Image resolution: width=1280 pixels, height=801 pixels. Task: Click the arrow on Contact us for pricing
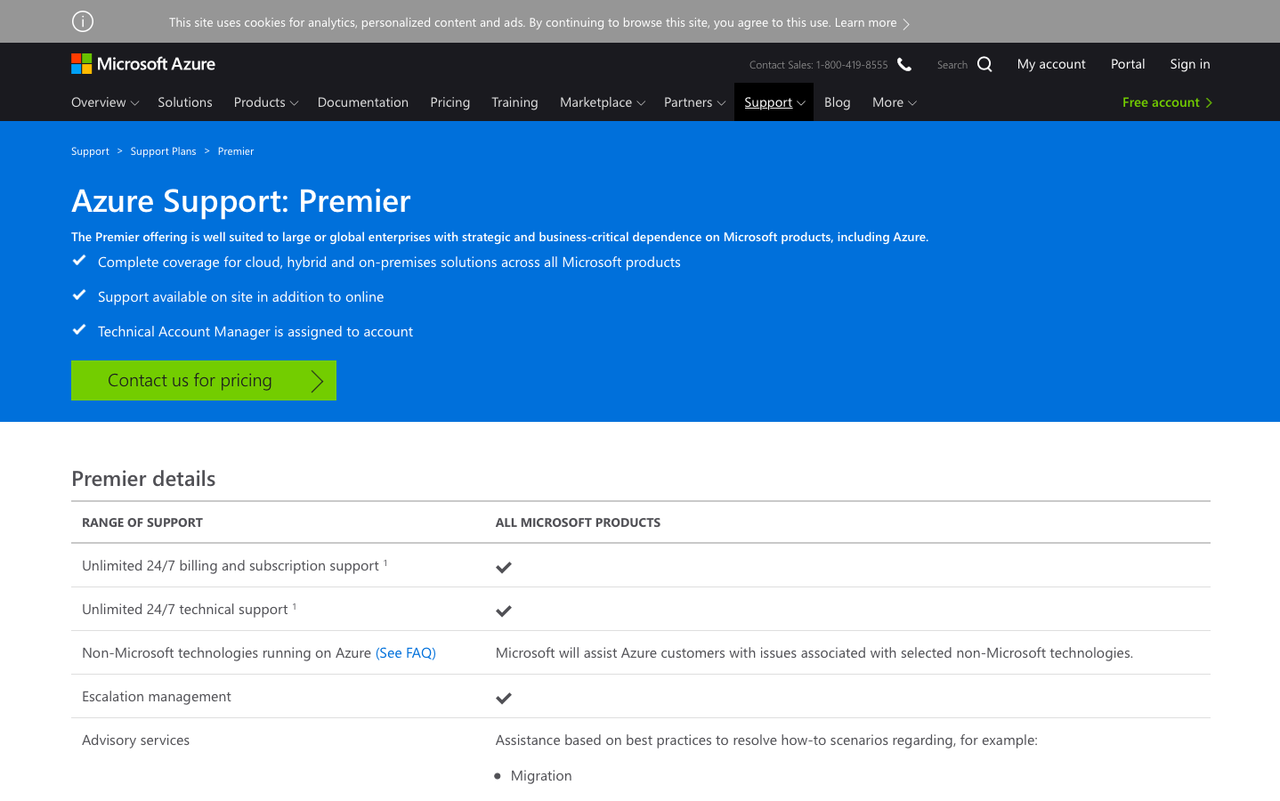coord(316,381)
